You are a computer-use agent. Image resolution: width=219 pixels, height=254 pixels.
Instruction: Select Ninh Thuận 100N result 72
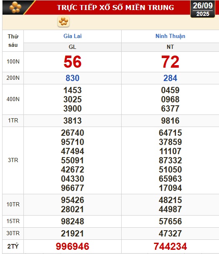click(170, 62)
